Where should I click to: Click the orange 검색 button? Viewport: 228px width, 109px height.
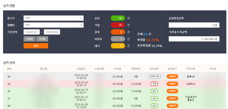tap(36, 46)
